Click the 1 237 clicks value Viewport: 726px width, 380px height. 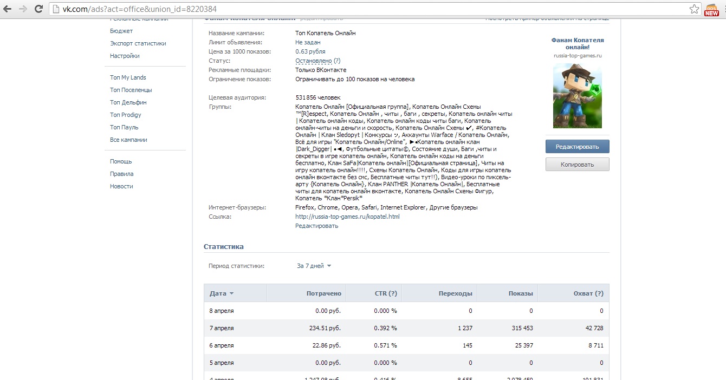coord(464,328)
